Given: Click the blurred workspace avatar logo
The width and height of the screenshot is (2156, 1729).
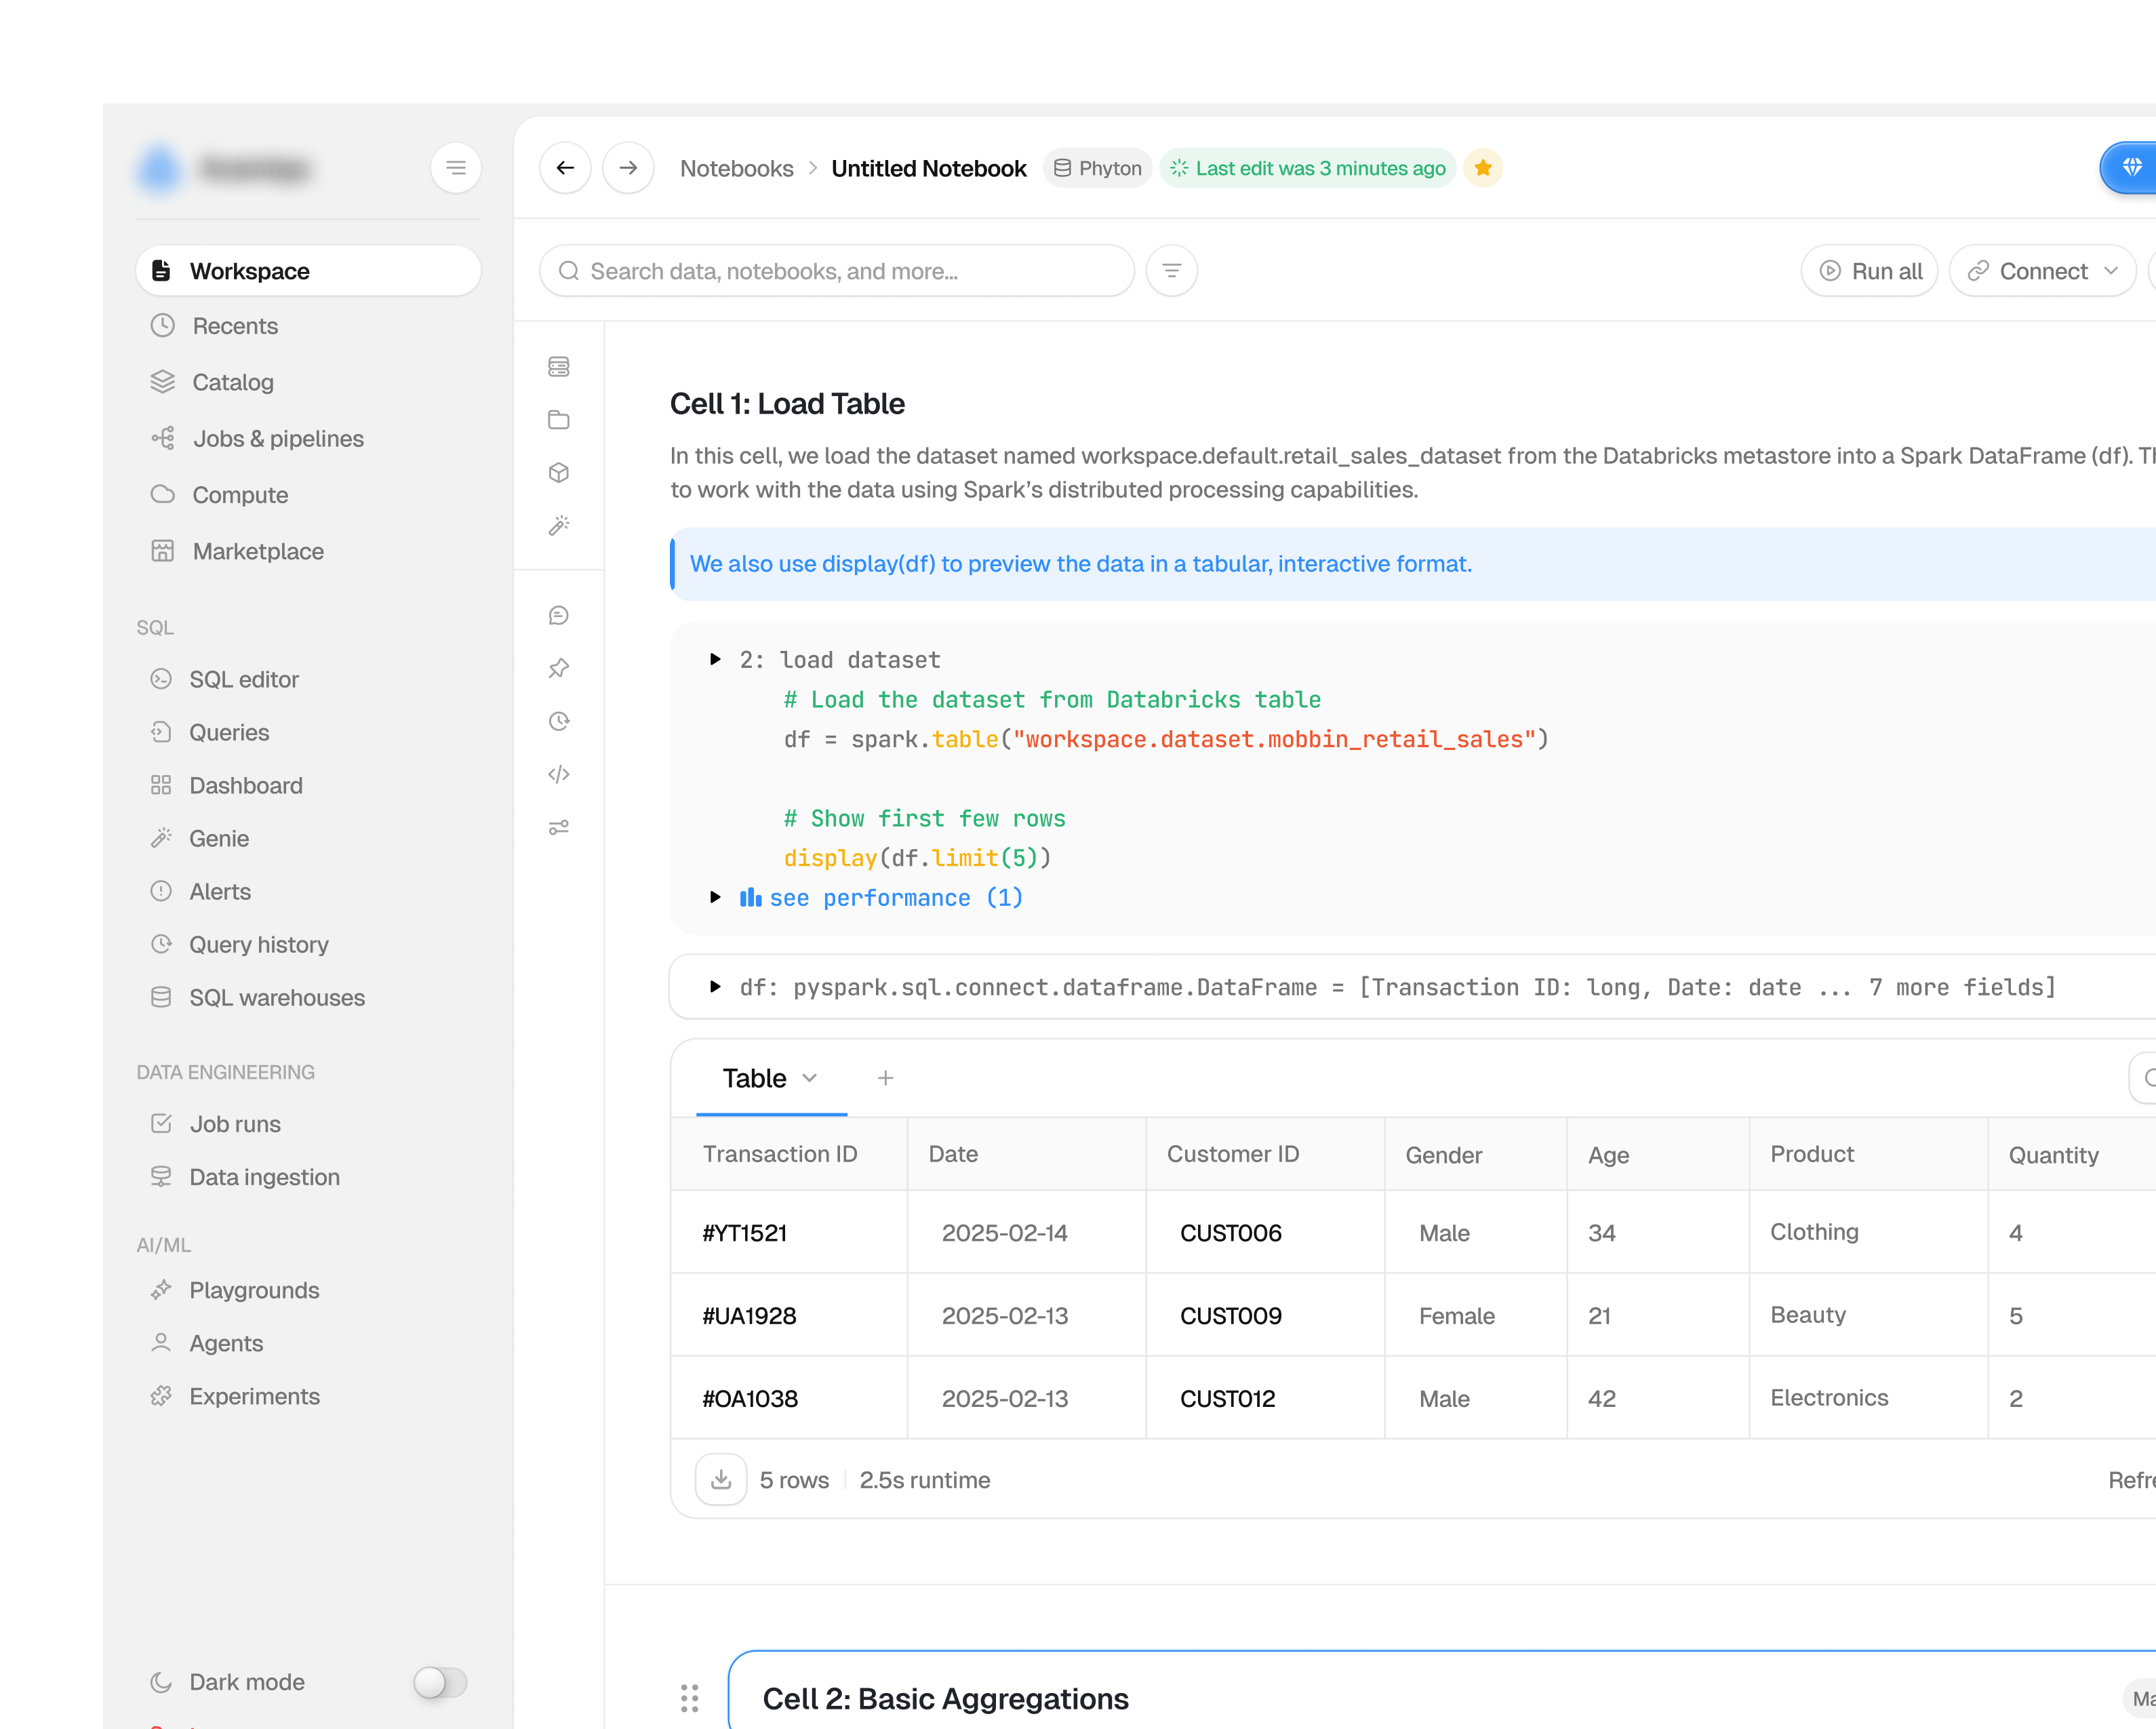Looking at the screenshot, I should point(160,168).
